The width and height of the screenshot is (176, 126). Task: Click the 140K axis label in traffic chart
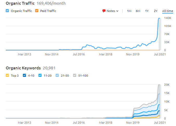pyautogui.click(x=168, y=18)
